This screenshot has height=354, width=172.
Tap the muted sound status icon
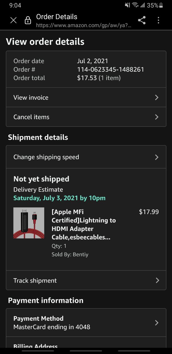pos(127,5)
